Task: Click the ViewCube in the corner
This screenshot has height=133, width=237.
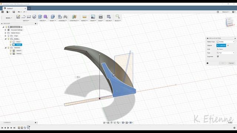Action: [x=230, y=22]
